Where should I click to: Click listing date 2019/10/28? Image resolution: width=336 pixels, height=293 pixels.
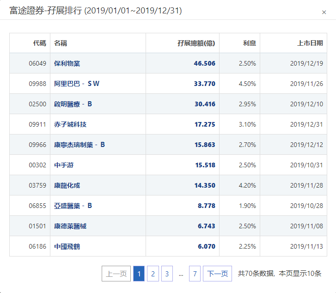point(306,206)
